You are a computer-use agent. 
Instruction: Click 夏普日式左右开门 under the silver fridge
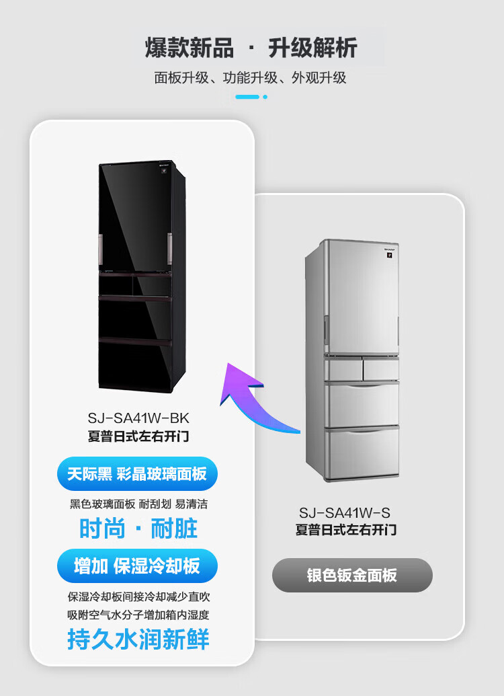click(x=346, y=529)
